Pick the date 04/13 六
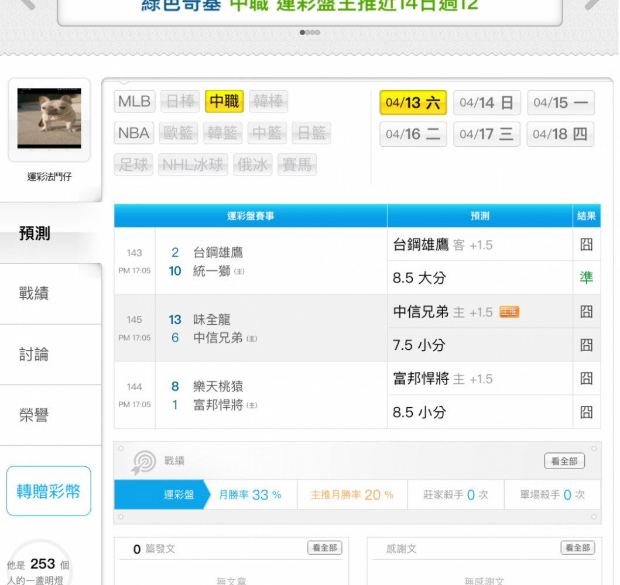Image resolution: width=620 pixels, height=585 pixels. pos(413,103)
